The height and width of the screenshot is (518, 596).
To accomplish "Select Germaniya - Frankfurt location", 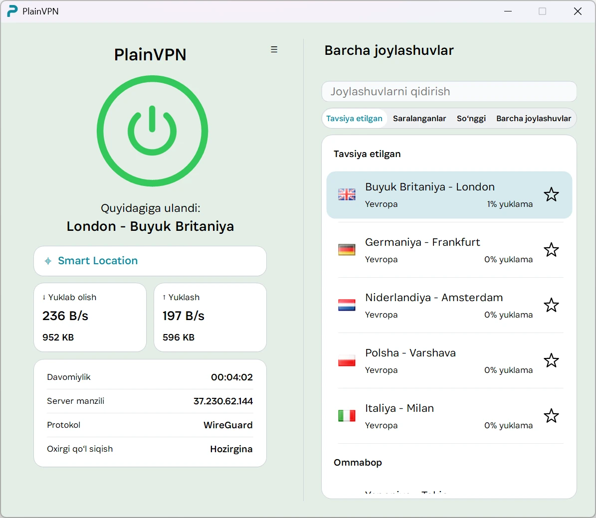I will tap(449, 250).
